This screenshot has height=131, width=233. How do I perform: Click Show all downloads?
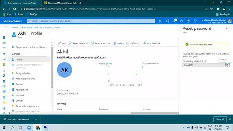pos(220,119)
